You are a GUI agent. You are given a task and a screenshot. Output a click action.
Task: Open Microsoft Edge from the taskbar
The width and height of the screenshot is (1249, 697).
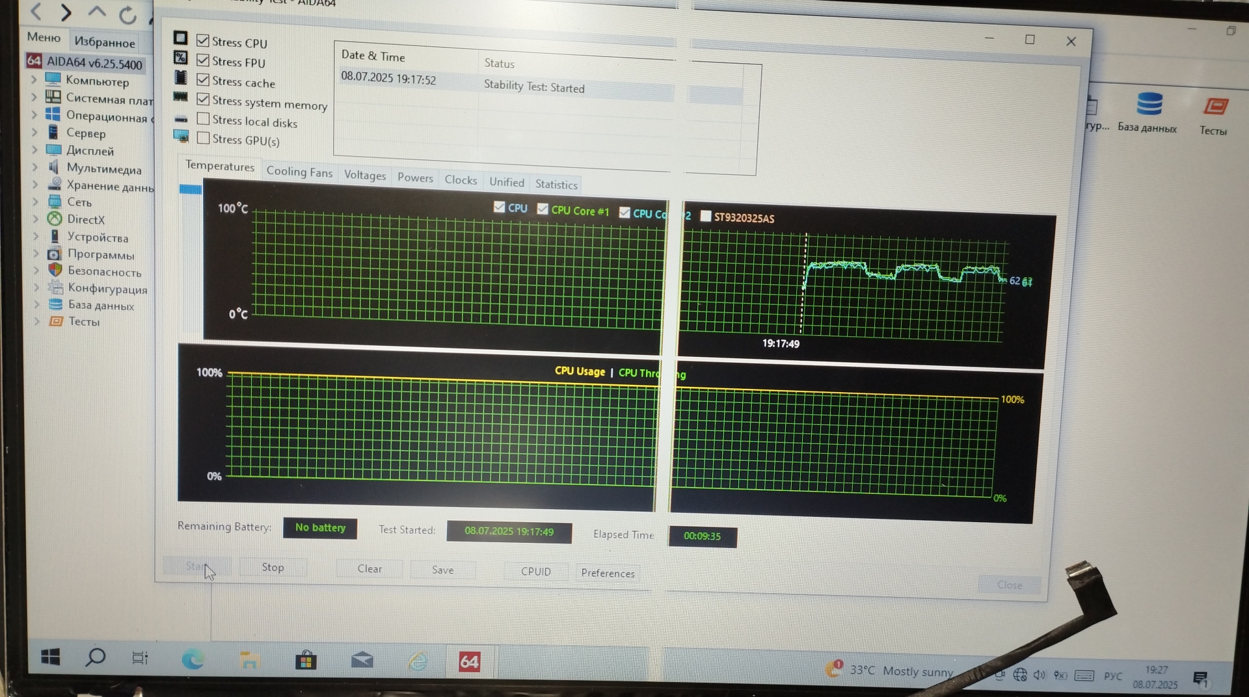pyautogui.click(x=193, y=659)
